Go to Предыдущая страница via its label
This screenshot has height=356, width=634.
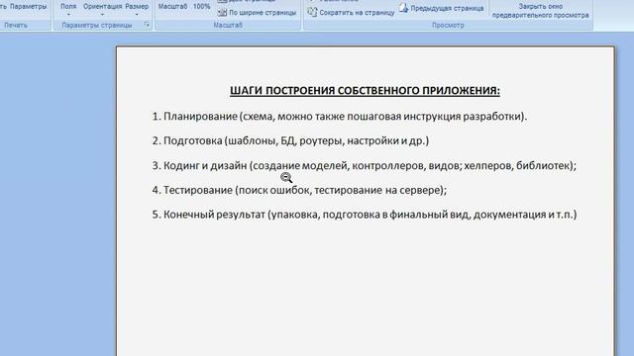click(x=447, y=8)
